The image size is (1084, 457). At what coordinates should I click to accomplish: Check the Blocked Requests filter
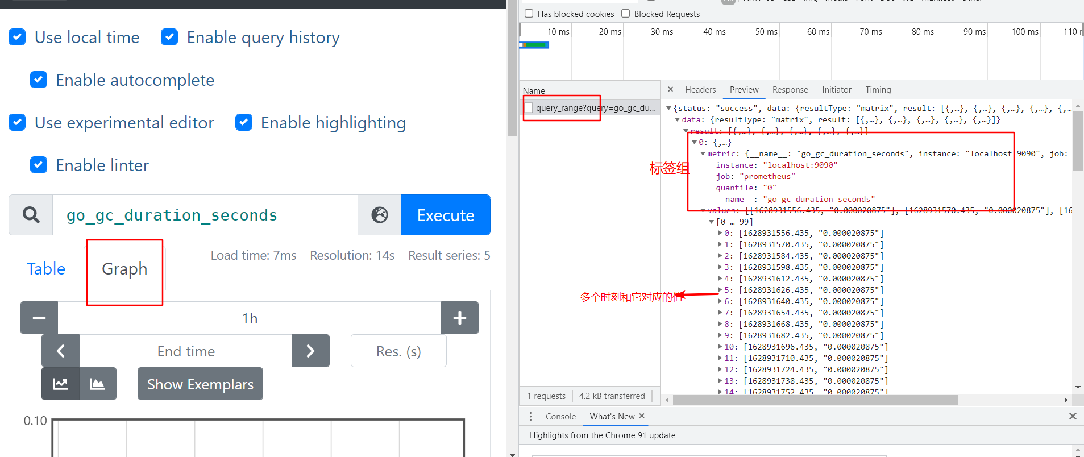625,14
